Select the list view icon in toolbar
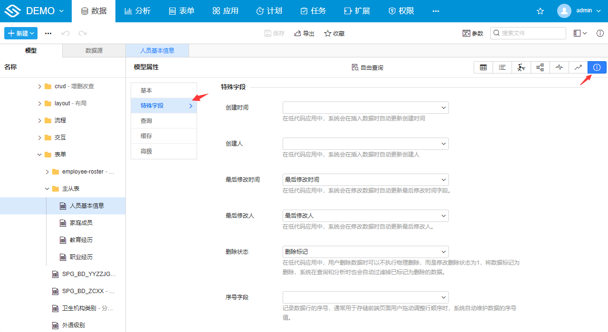 502,67
